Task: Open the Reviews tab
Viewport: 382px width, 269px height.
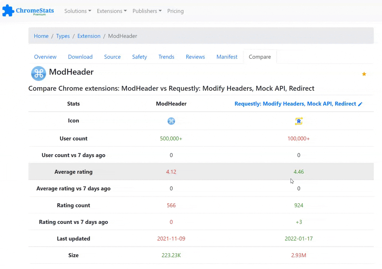Action: pos(195,57)
